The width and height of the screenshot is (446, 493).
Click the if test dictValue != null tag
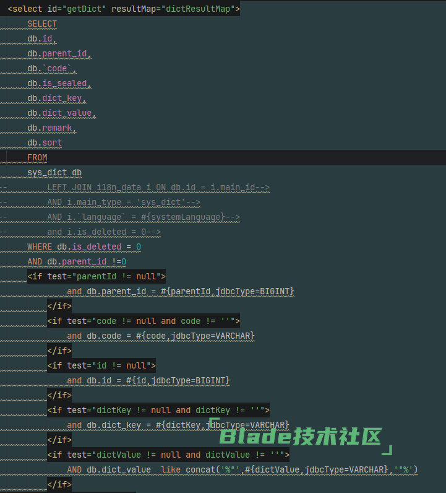click(x=168, y=455)
